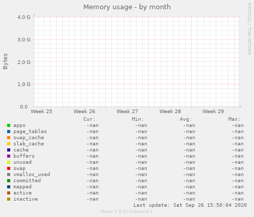Click the Week 25 axis label

pos(41,112)
